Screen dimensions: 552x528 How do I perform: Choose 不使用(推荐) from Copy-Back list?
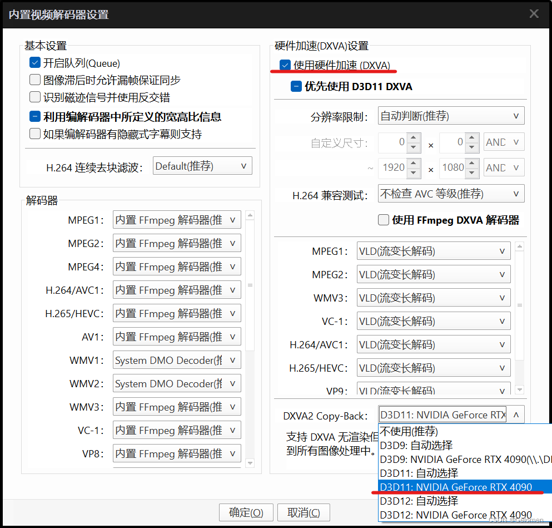pyautogui.click(x=410, y=431)
